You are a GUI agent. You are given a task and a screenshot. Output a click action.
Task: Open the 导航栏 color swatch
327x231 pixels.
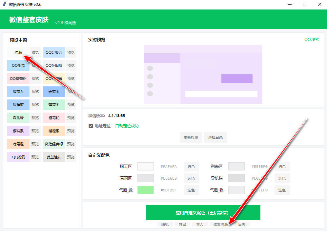236,178
